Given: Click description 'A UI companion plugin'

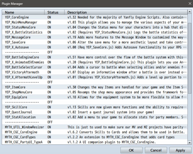Looking at the screenshot, I should (x=111, y=142).
